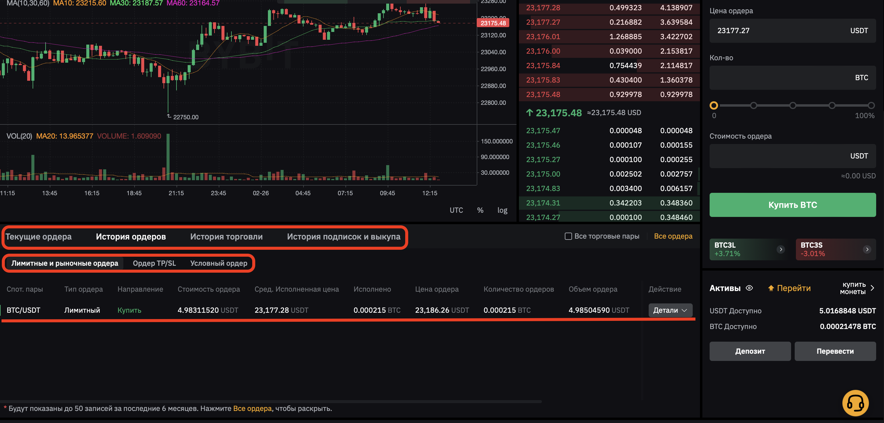Click the orange transfer arrow icon
884x423 pixels.
click(x=771, y=288)
